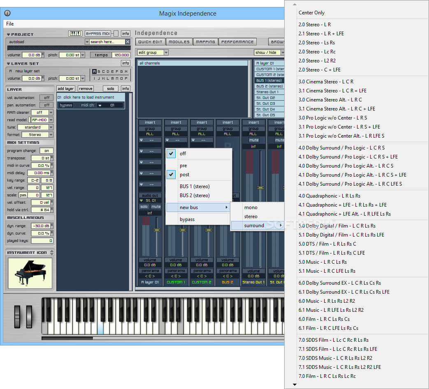The width and height of the screenshot is (429, 389).
Task: Click the Independence logo icon in title bar
Action: [x=7, y=13]
